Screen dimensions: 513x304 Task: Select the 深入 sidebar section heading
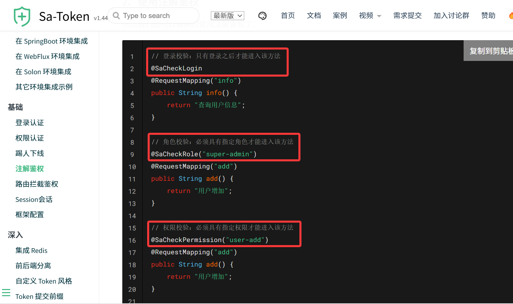(15, 235)
